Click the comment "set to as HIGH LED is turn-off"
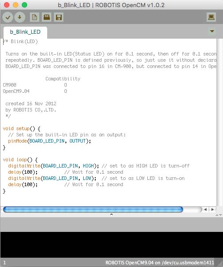223x267 pixels. (146, 166)
